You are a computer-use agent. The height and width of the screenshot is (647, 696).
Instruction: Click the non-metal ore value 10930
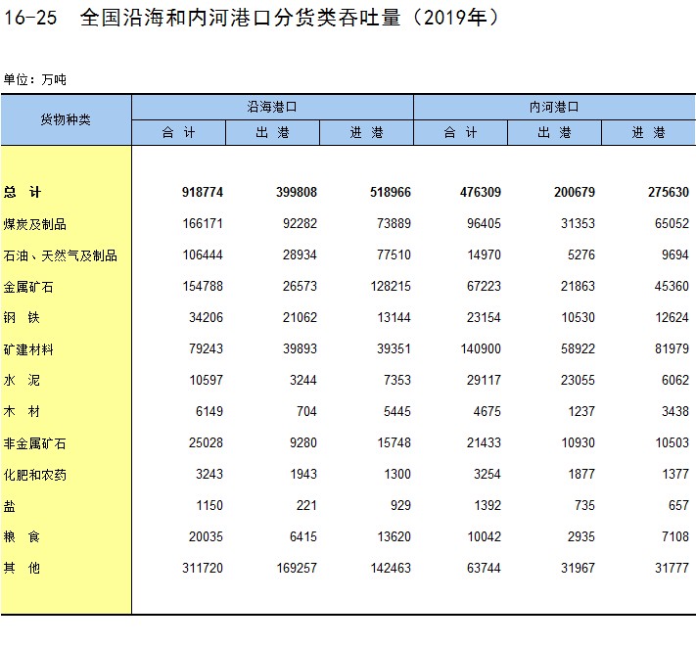click(x=579, y=442)
